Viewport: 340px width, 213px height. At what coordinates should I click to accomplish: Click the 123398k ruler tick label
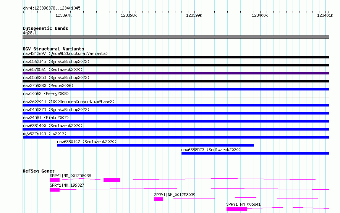point(129,15)
